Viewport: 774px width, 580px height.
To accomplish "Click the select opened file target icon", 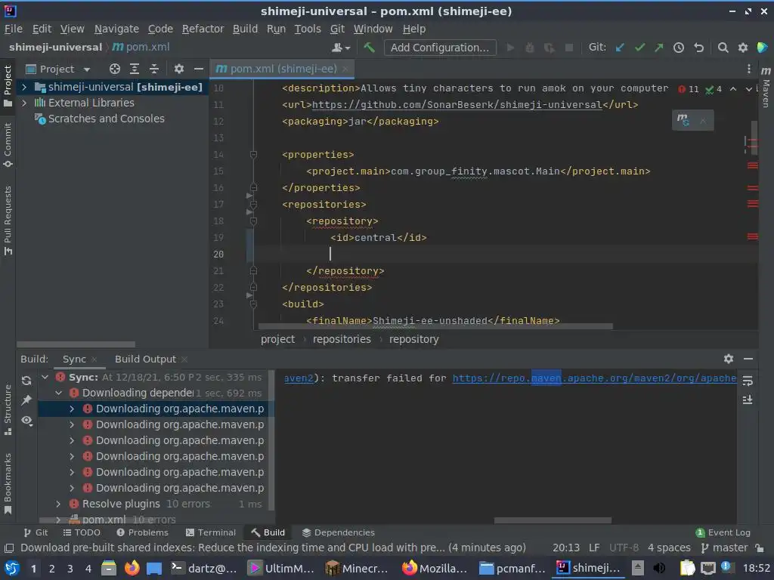I will (x=115, y=69).
